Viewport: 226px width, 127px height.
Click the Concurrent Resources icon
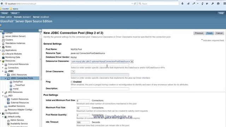[6, 65]
